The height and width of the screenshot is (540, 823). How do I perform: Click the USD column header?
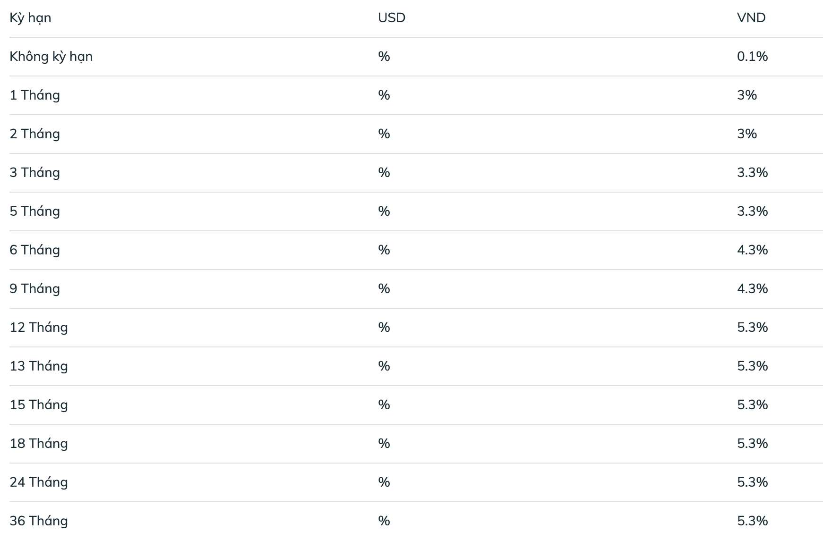pyautogui.click(x=392, y=18)
